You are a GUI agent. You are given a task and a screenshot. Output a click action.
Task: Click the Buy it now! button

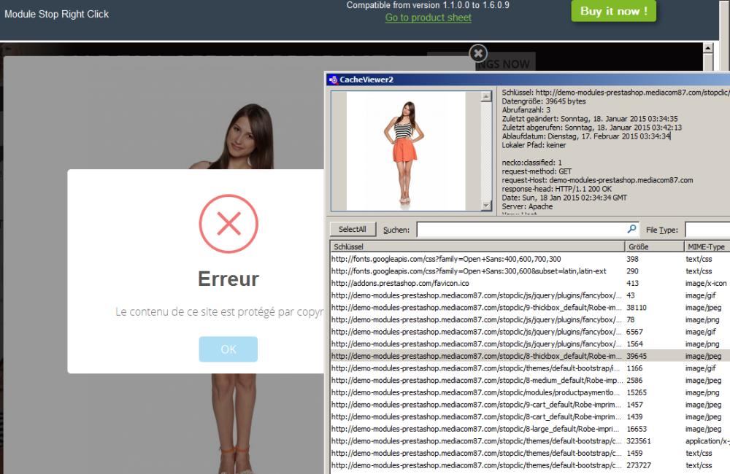pos(614,11)
